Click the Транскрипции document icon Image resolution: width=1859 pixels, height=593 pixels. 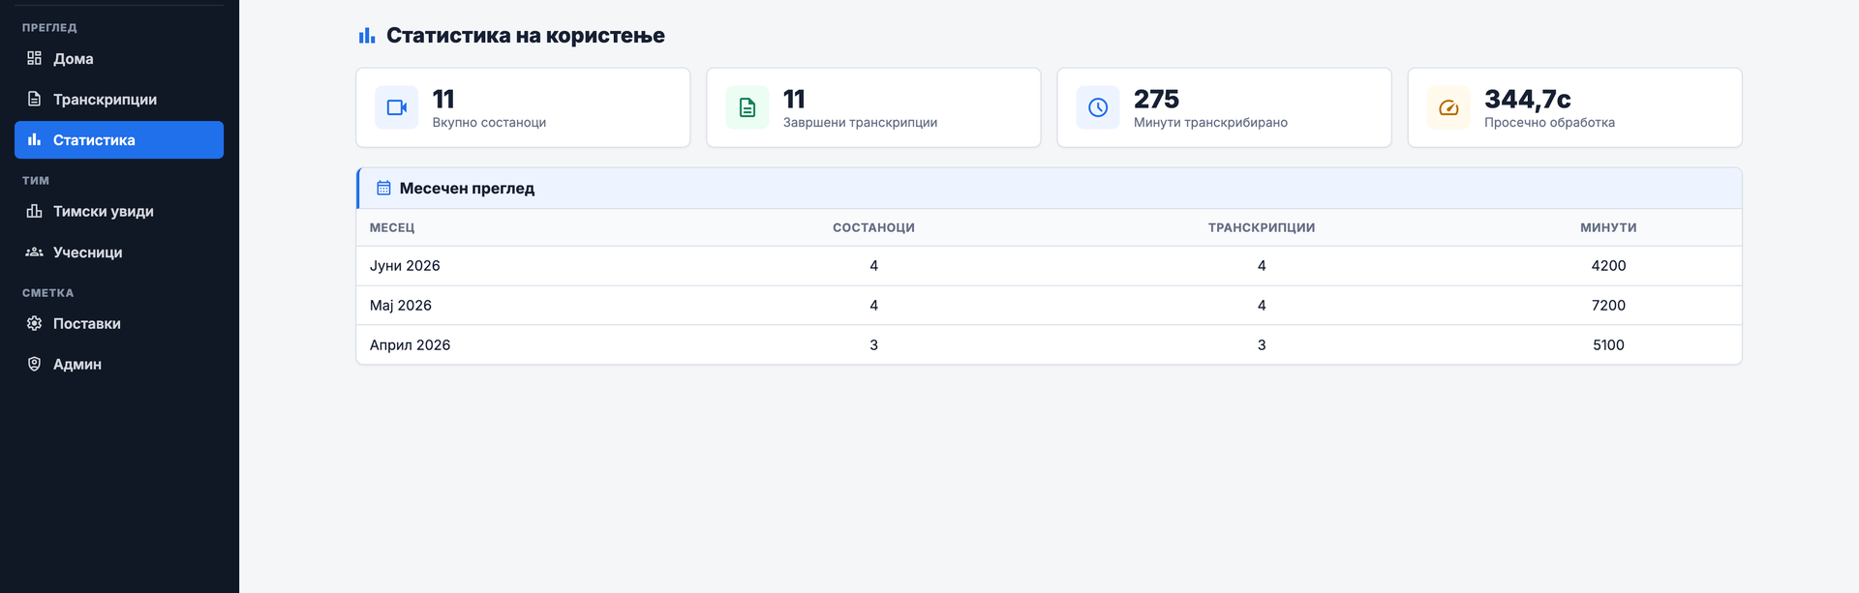[34, 99]
